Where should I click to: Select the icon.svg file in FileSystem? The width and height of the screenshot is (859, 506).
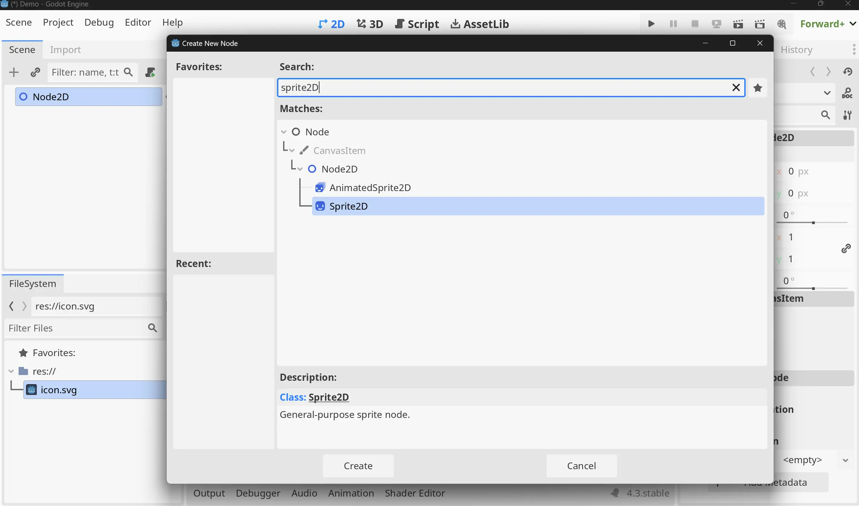point(95,390)
